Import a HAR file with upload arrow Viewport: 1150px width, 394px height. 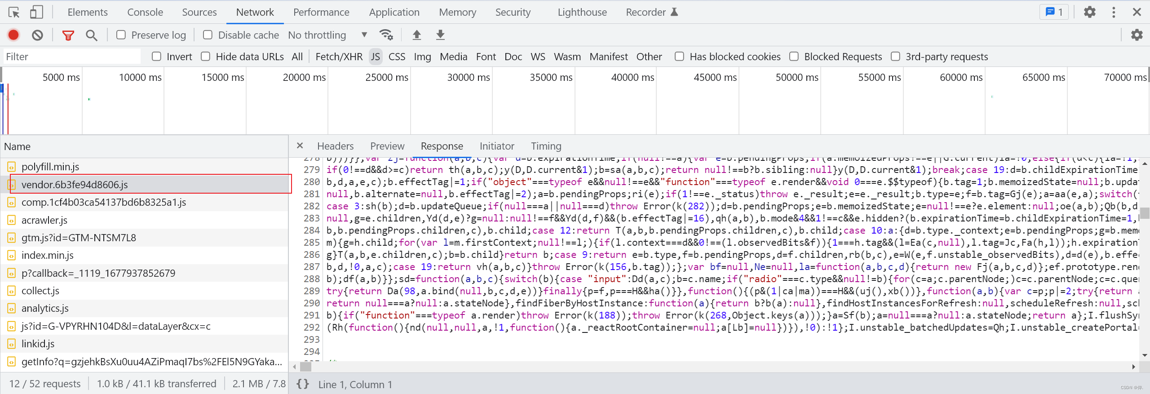pos(416,35)
